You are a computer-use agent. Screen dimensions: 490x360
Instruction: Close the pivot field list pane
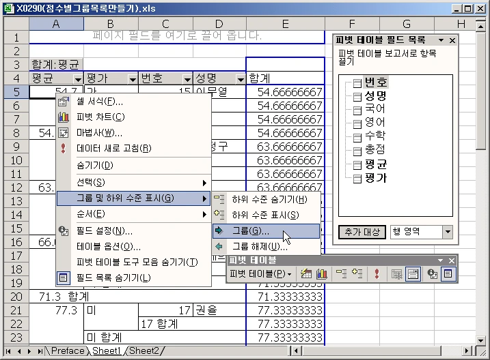[x=452, y=40]
